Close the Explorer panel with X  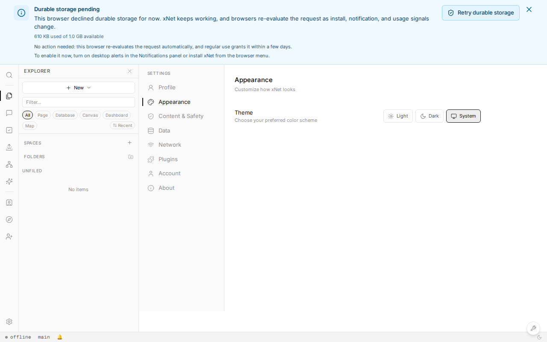(x=130, y=71)
